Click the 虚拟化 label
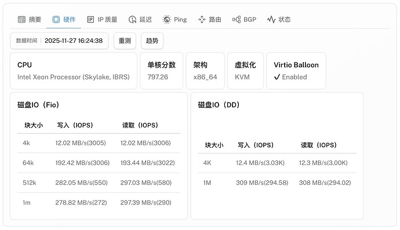The height and width of the screenshot is (230, 400). (x=245, y=65)
